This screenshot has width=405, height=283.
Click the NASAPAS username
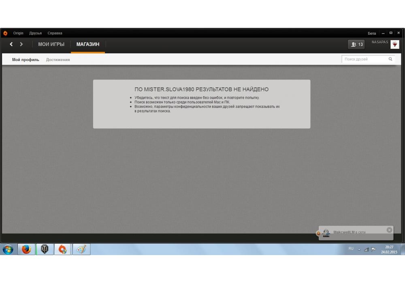click(380, 42)
